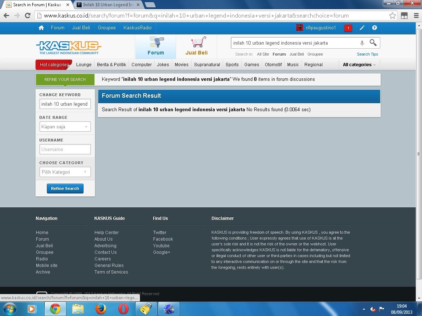
Task: Open the Sports category
Action: coord(232,65)
